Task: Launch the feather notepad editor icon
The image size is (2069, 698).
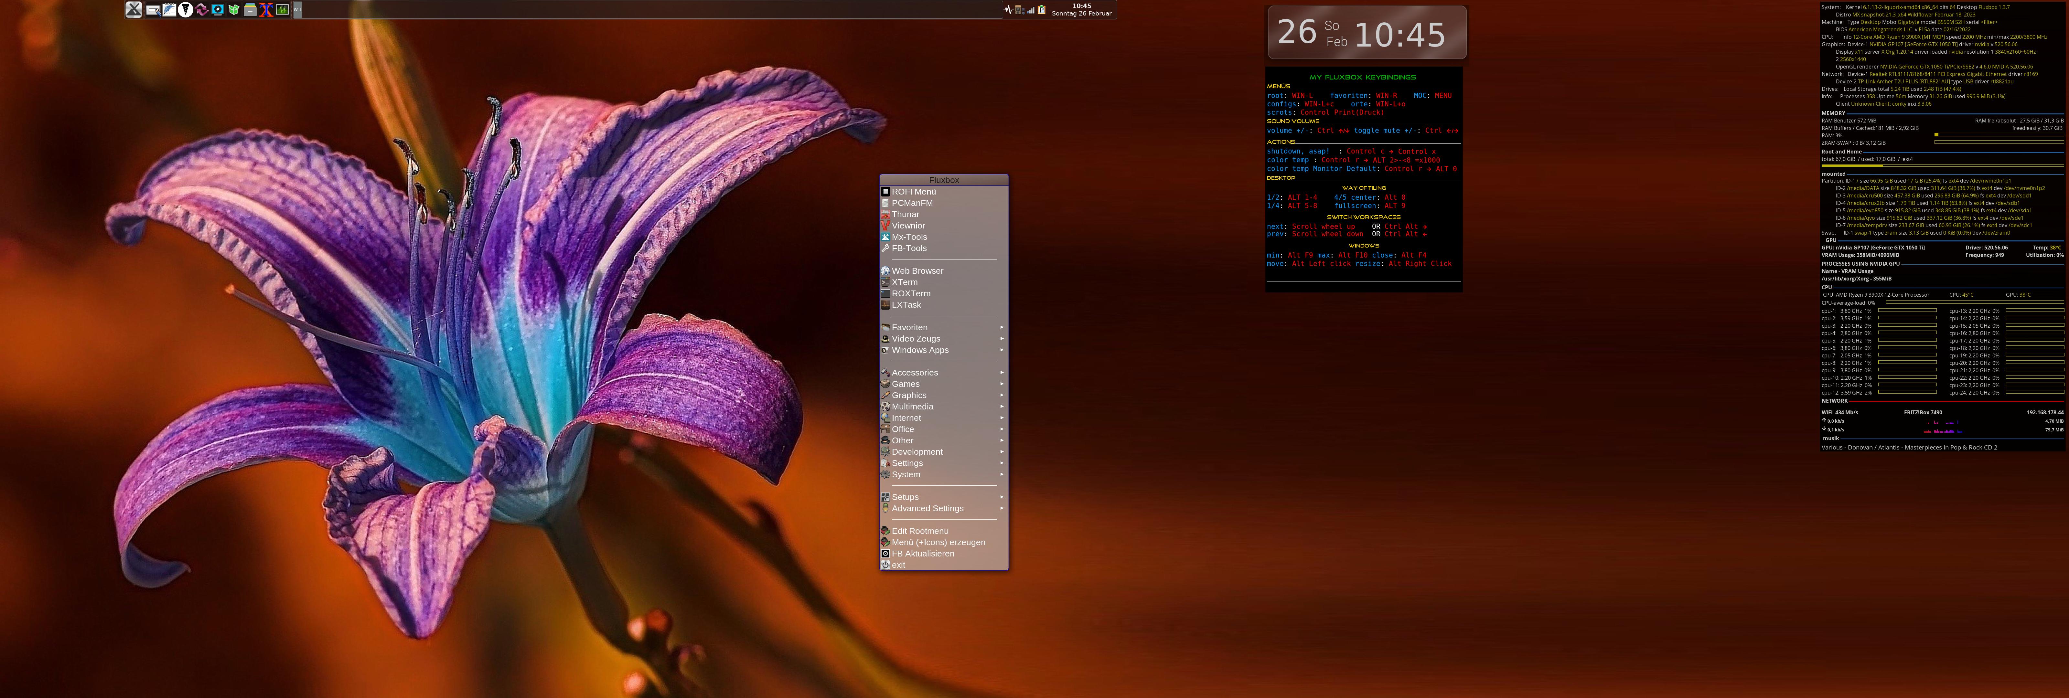Action: click(x=169, y=10)
